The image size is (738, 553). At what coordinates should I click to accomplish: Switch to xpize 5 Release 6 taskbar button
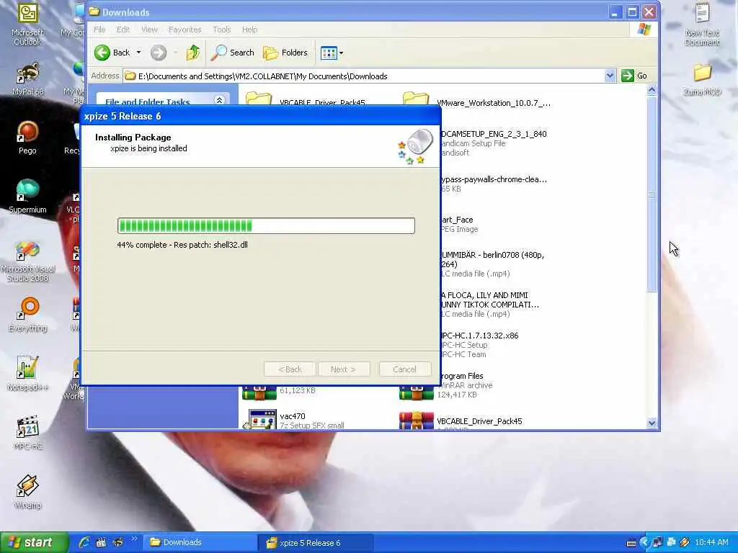pyautogui.click(x=316, y=543)
